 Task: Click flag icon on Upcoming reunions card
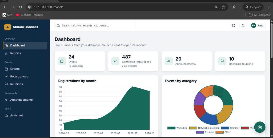coord(222,61)
